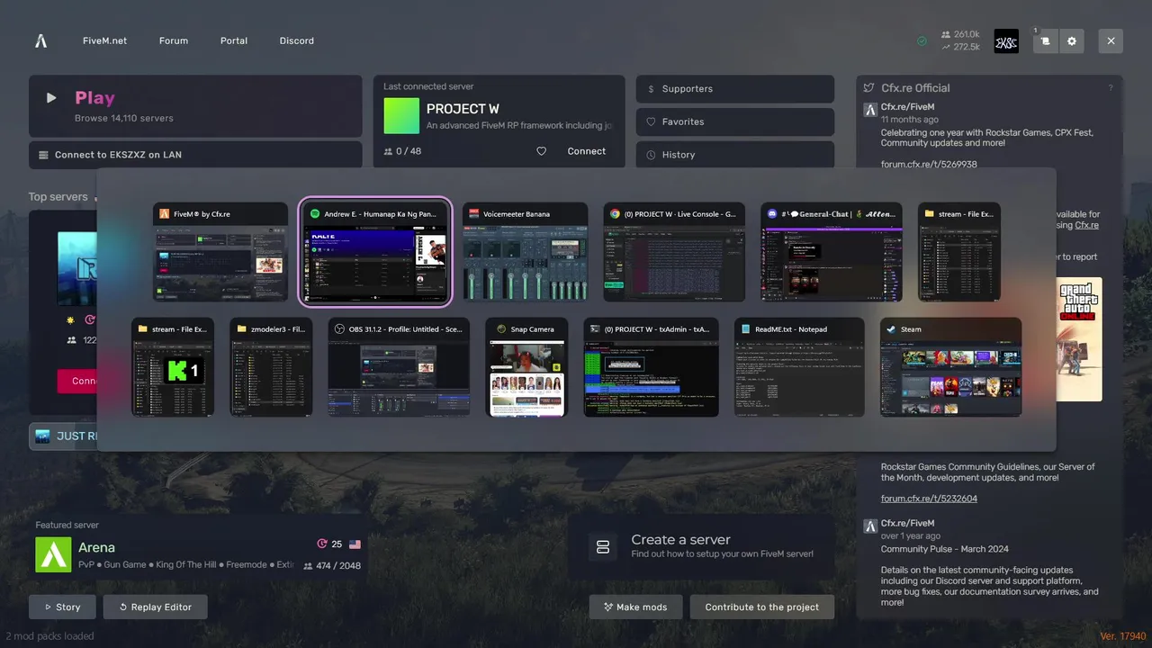The height and width of the screenshot is (648, 1152).
Task: Click Discord icon in switcher title
Action: coord(772,214)
